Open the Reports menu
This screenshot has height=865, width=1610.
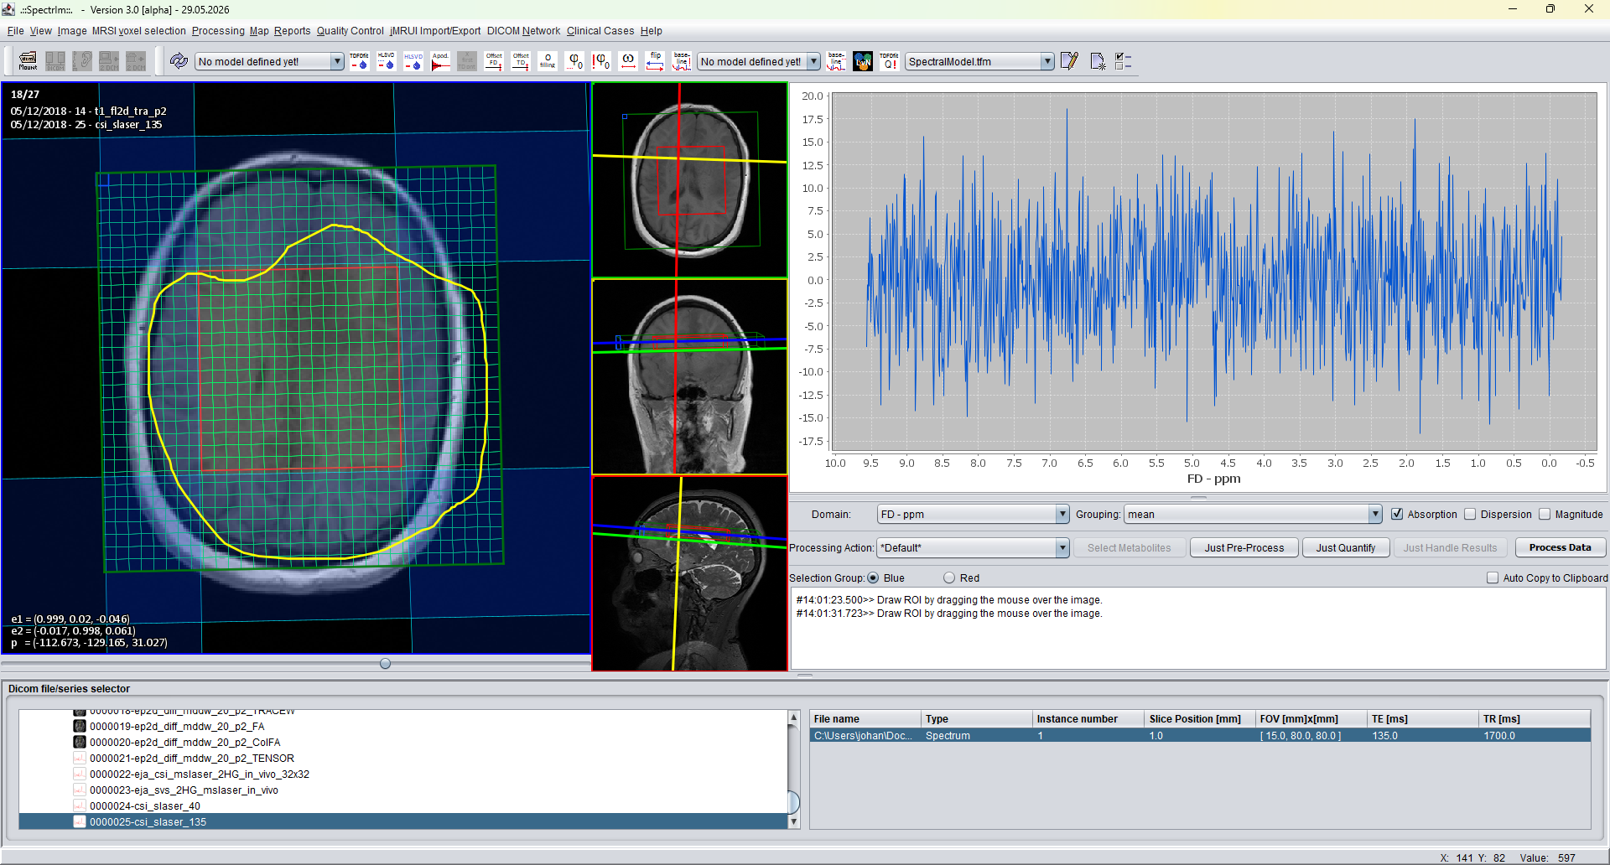coord(292,31)
